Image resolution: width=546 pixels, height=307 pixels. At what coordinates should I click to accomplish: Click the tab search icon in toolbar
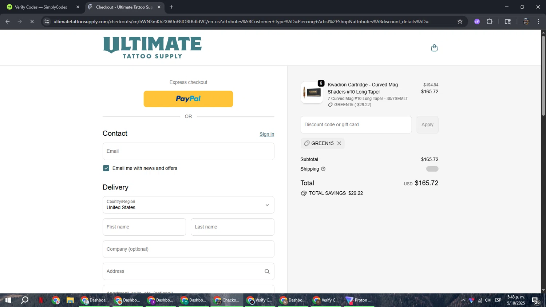click(508, 21)
